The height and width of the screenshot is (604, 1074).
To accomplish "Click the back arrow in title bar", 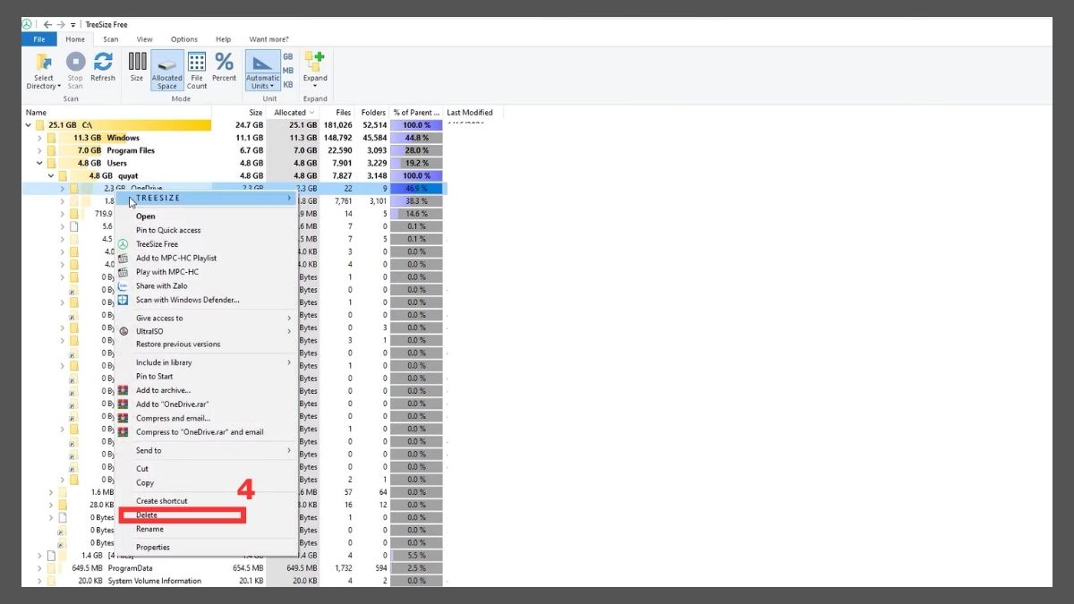I will [47, 24].
